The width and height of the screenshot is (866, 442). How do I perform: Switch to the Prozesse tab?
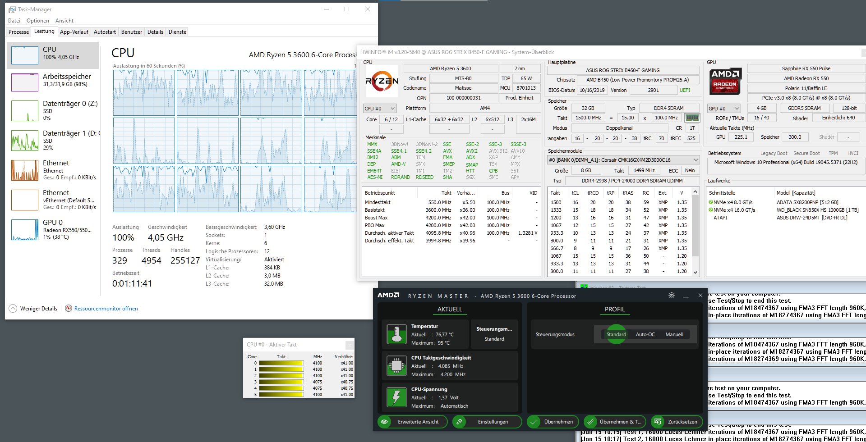[x=18, y=32]
